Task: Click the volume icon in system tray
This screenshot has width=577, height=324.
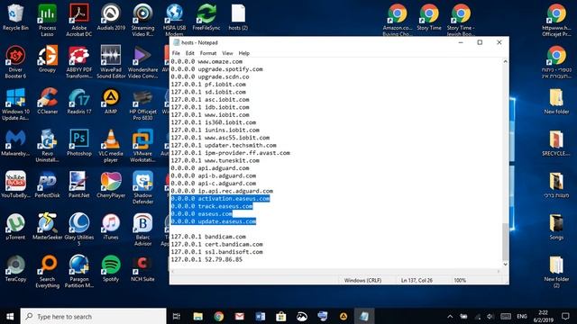Action: pos(490,316)
